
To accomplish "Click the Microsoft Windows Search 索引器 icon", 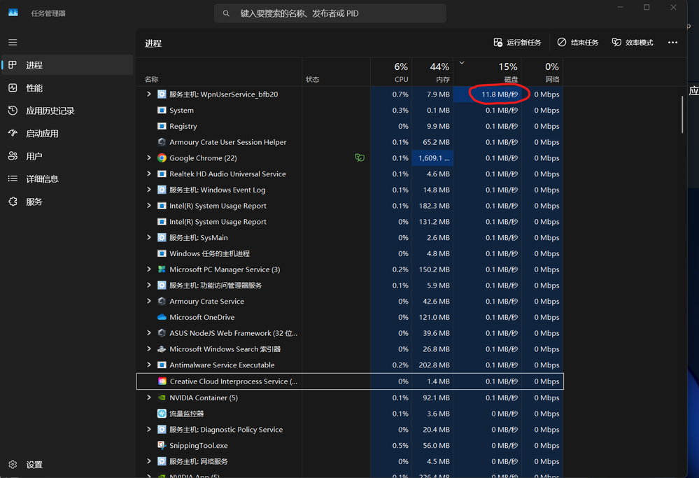I will pyautogui.click(x=162, y=349).
